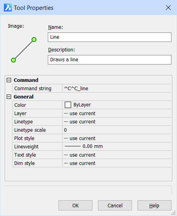Viewport: 177px width, 216px height.
Task: Open the Plot style value field
Action: (117, 138)
